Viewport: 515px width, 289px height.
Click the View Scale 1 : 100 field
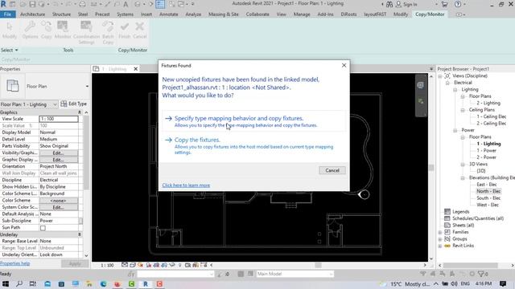pyautogui.click(x=59, y=119)
